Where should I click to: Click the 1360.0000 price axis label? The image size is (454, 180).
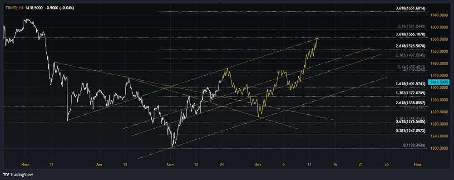point(439,100)
